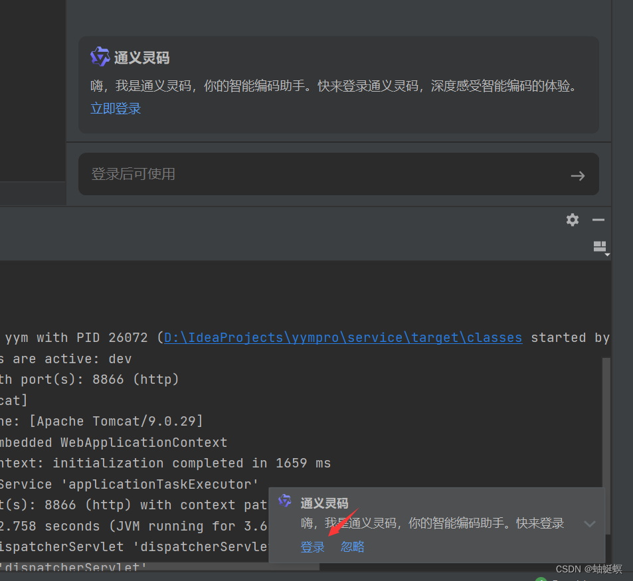Click the line 'initialization completed in 1659 ms'
The height and width of the screenshot is (581, 633).
pos(192,463)
